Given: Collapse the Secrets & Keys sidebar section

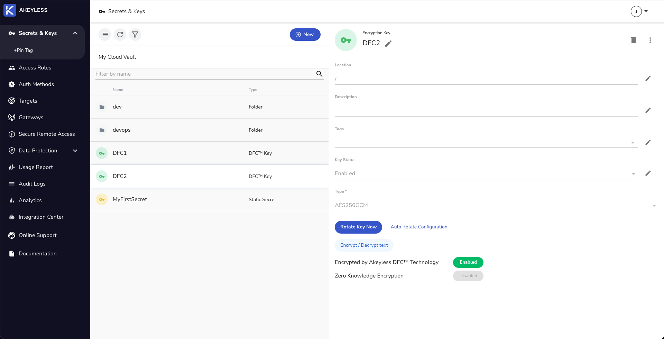Looking at the screenshot, I should pyautogui.click(x=75, y=33).
